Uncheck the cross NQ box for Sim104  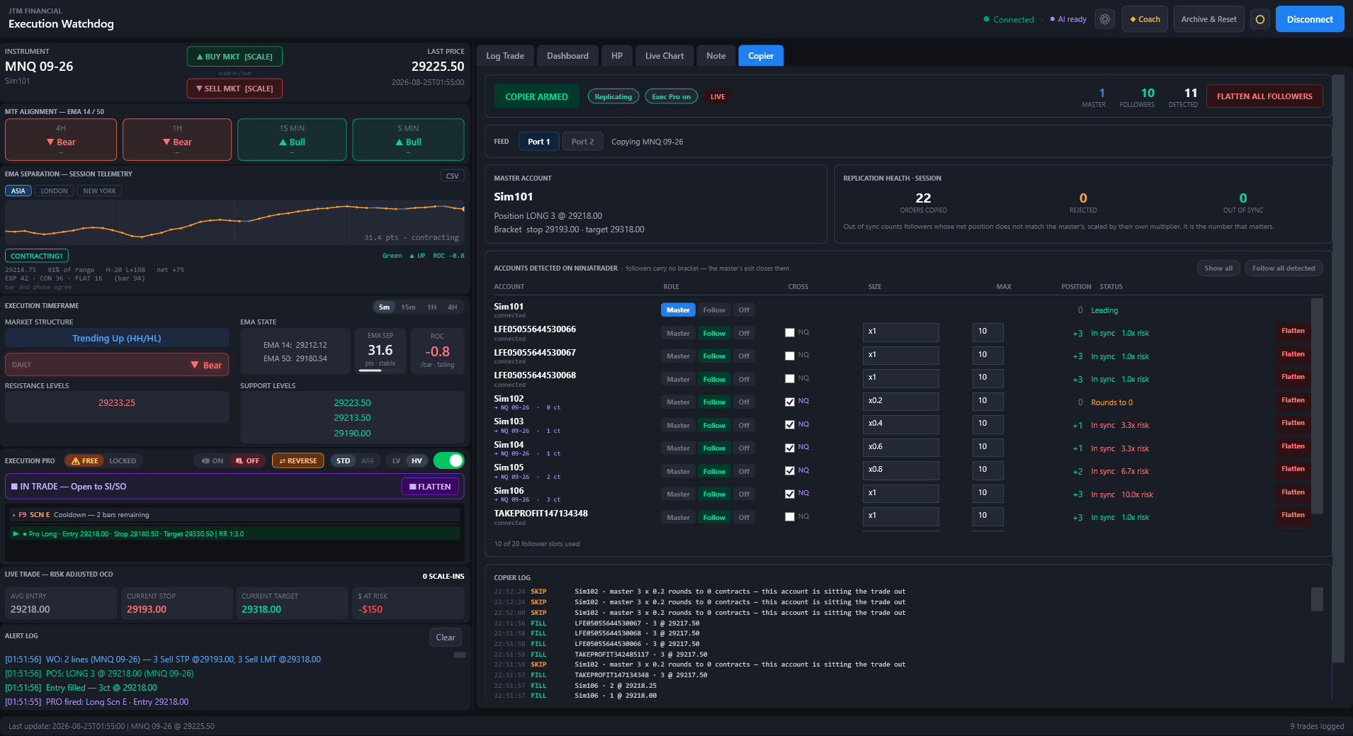(x=790, y=448)
